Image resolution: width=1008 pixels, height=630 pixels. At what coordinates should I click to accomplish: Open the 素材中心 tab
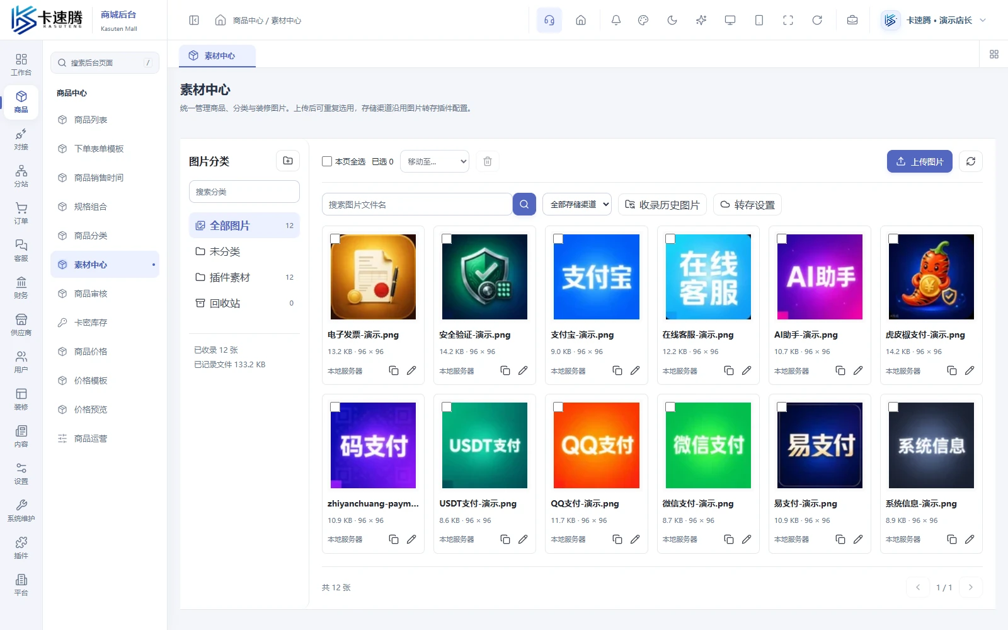click(x=217, y=55)
